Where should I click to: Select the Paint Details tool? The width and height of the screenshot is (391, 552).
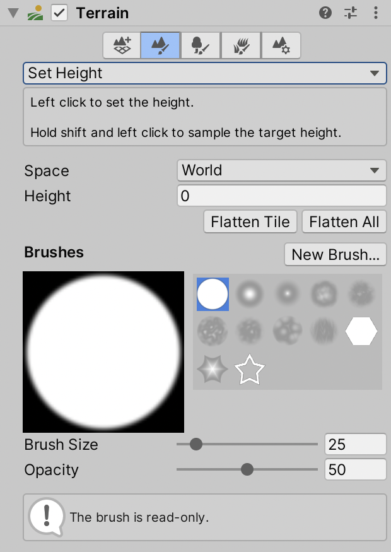242,45
